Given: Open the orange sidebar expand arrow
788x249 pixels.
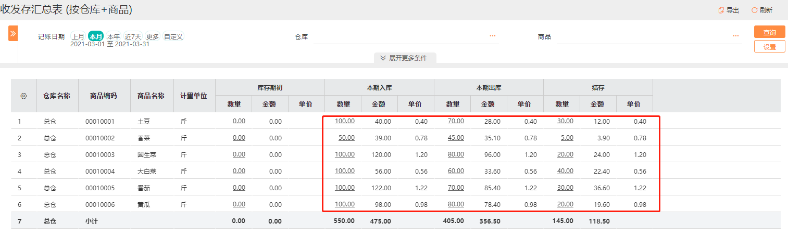Looking at the screenshot, I should point(13,33).
